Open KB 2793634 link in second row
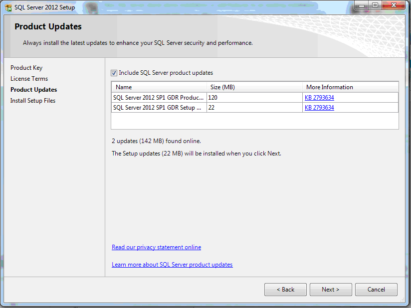 tap(319, 108)
